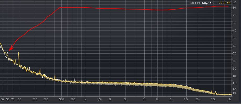Click the 200 frequency axis label
The width and height of the screenshot is (241, 104).
[x=35, y=99]
